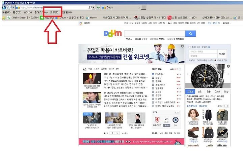Open the 편집(E) menu

click(17, 12)
